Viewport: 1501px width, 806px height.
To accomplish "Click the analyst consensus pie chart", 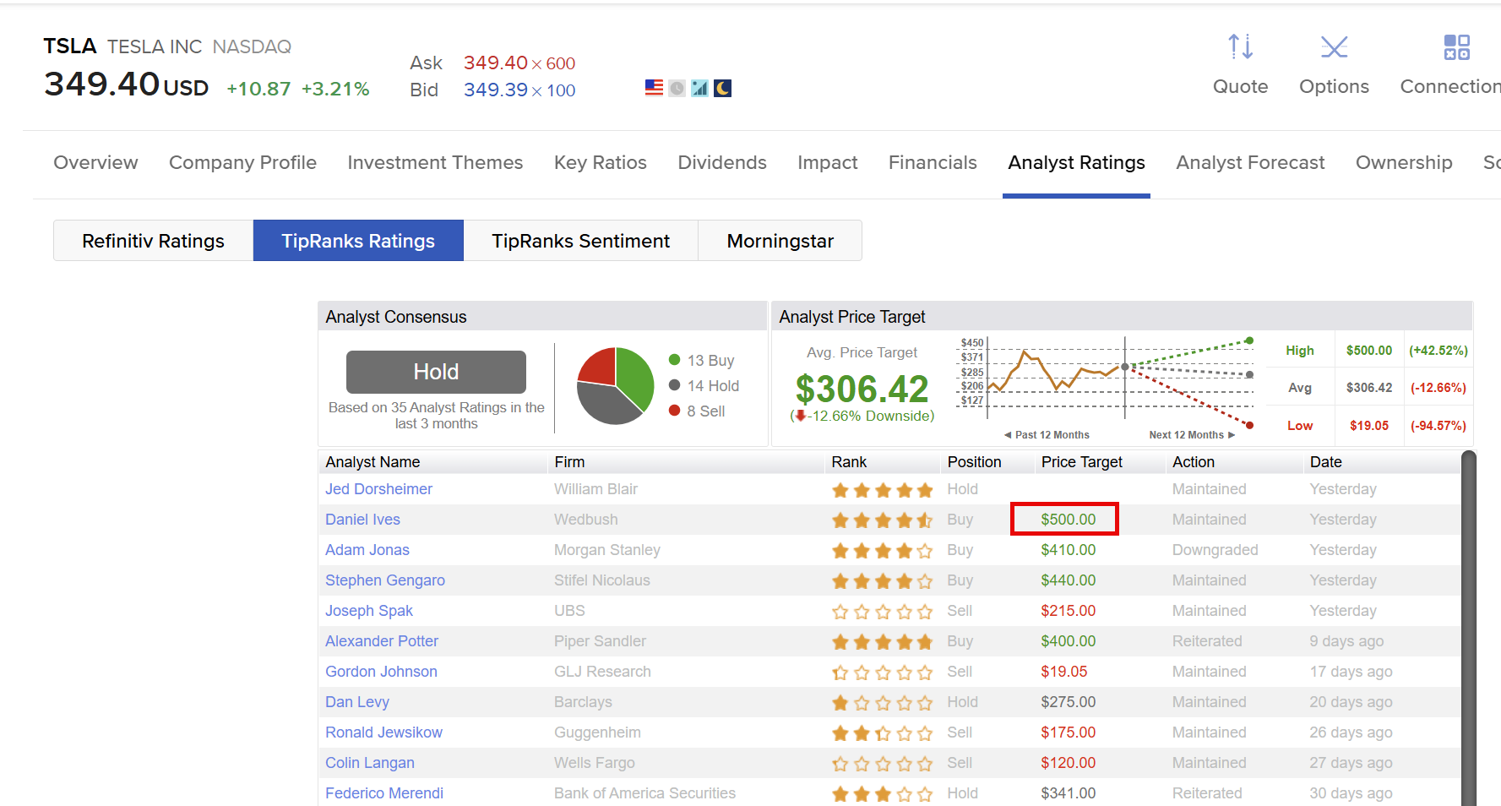I will click(615, 385).
